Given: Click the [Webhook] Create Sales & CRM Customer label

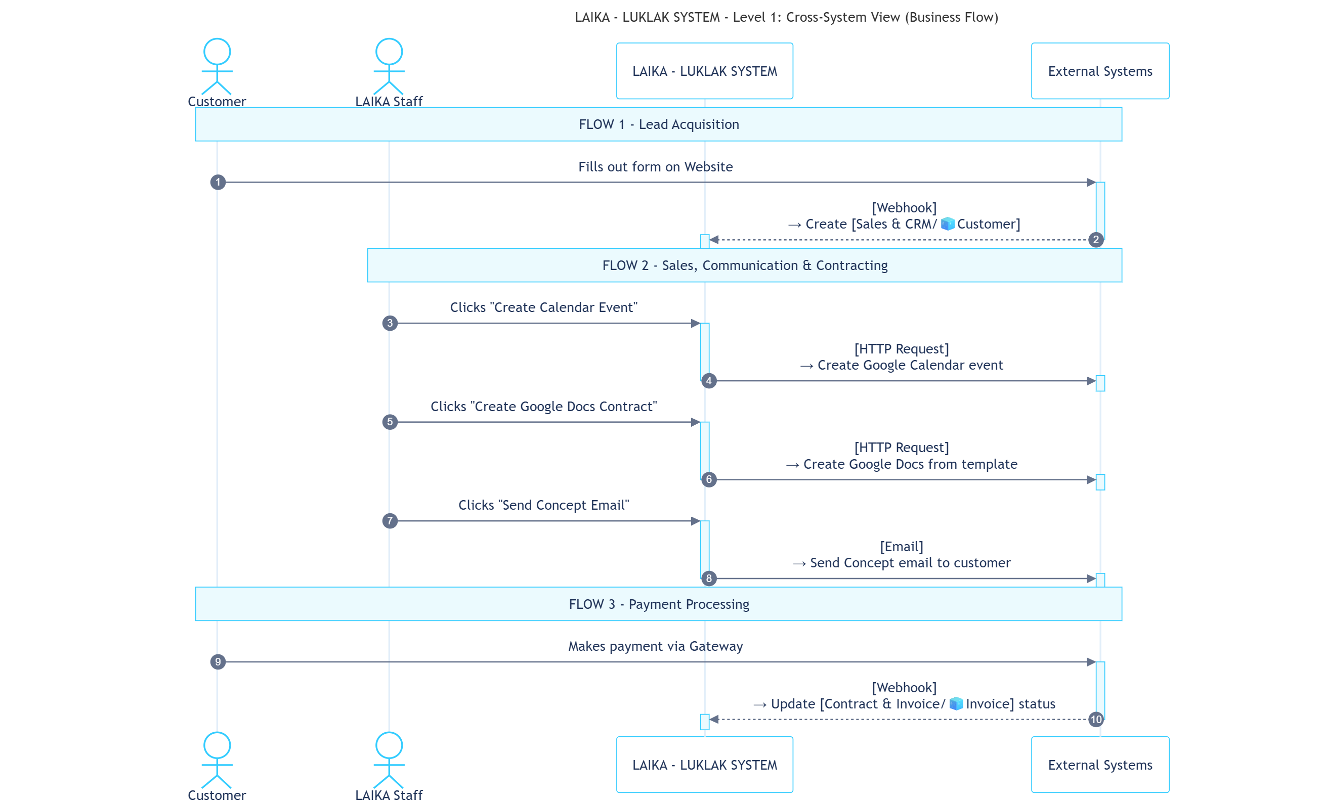Looking at the screenshot, I should pos(904,216).
